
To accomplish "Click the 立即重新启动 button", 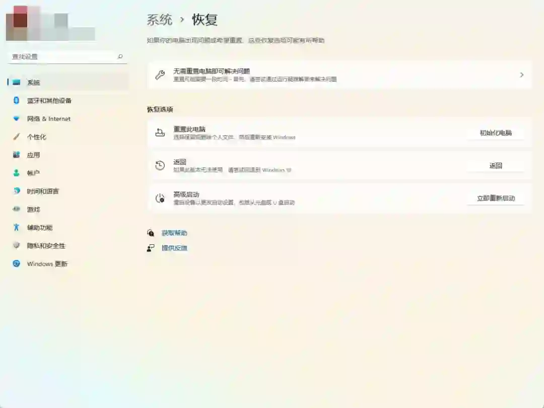I will click(496, 198).
